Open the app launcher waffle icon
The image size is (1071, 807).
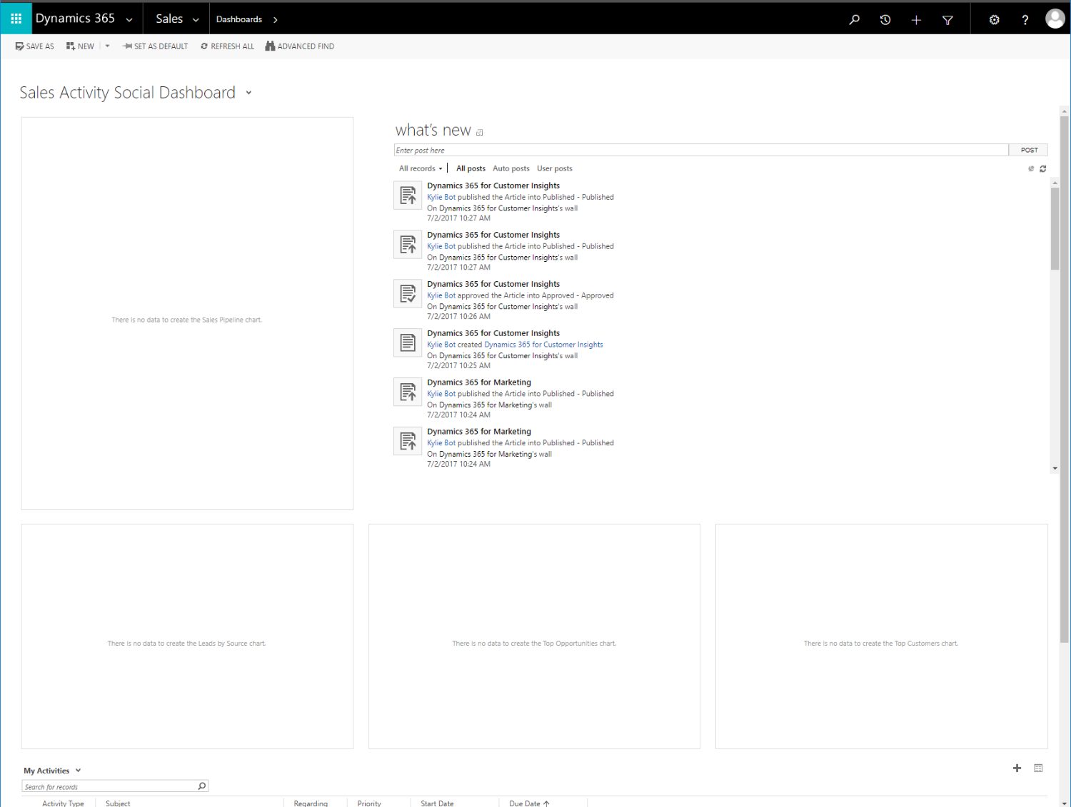point(16,19)
